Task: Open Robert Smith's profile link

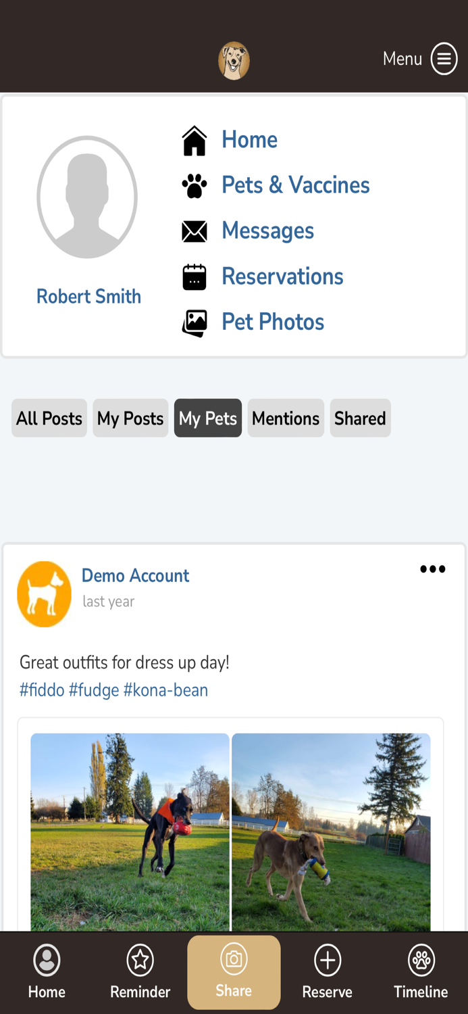Action: pos(88,296)
